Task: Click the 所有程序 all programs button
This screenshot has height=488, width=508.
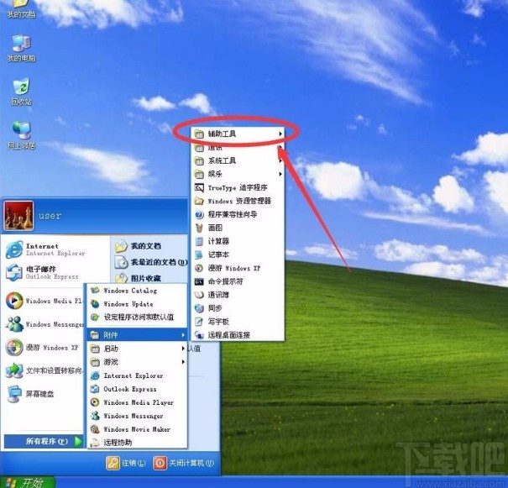Action: coord(44,441)
